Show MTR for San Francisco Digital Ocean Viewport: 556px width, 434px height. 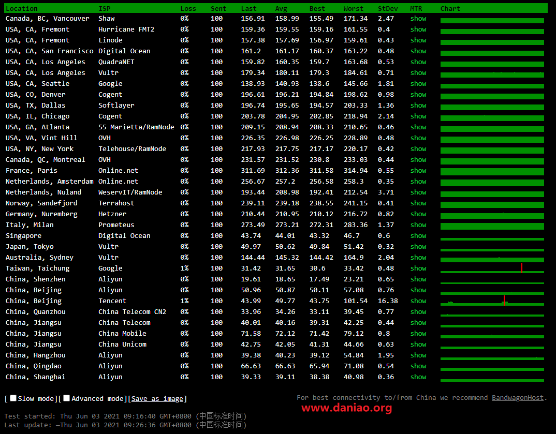click(418, 51)
